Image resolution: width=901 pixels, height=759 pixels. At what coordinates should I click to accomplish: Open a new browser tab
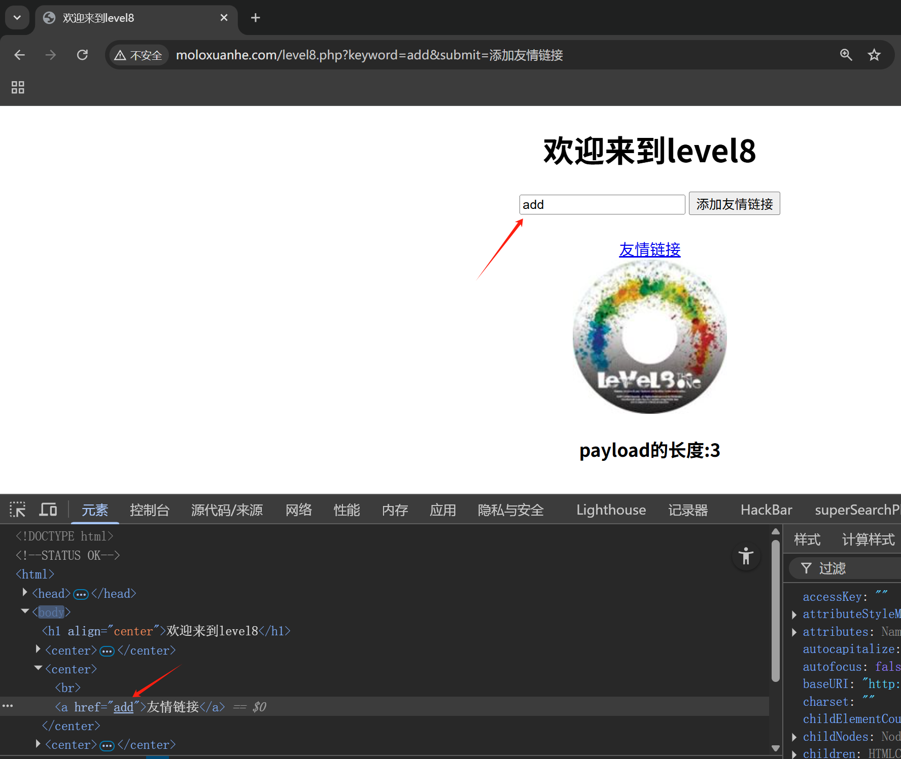click(x=255, y=17)
